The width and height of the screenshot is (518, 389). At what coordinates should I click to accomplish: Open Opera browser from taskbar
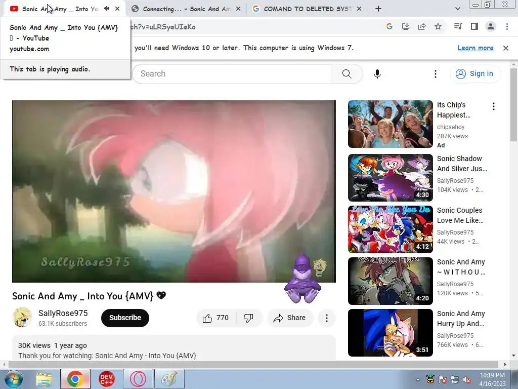(138, 379)
